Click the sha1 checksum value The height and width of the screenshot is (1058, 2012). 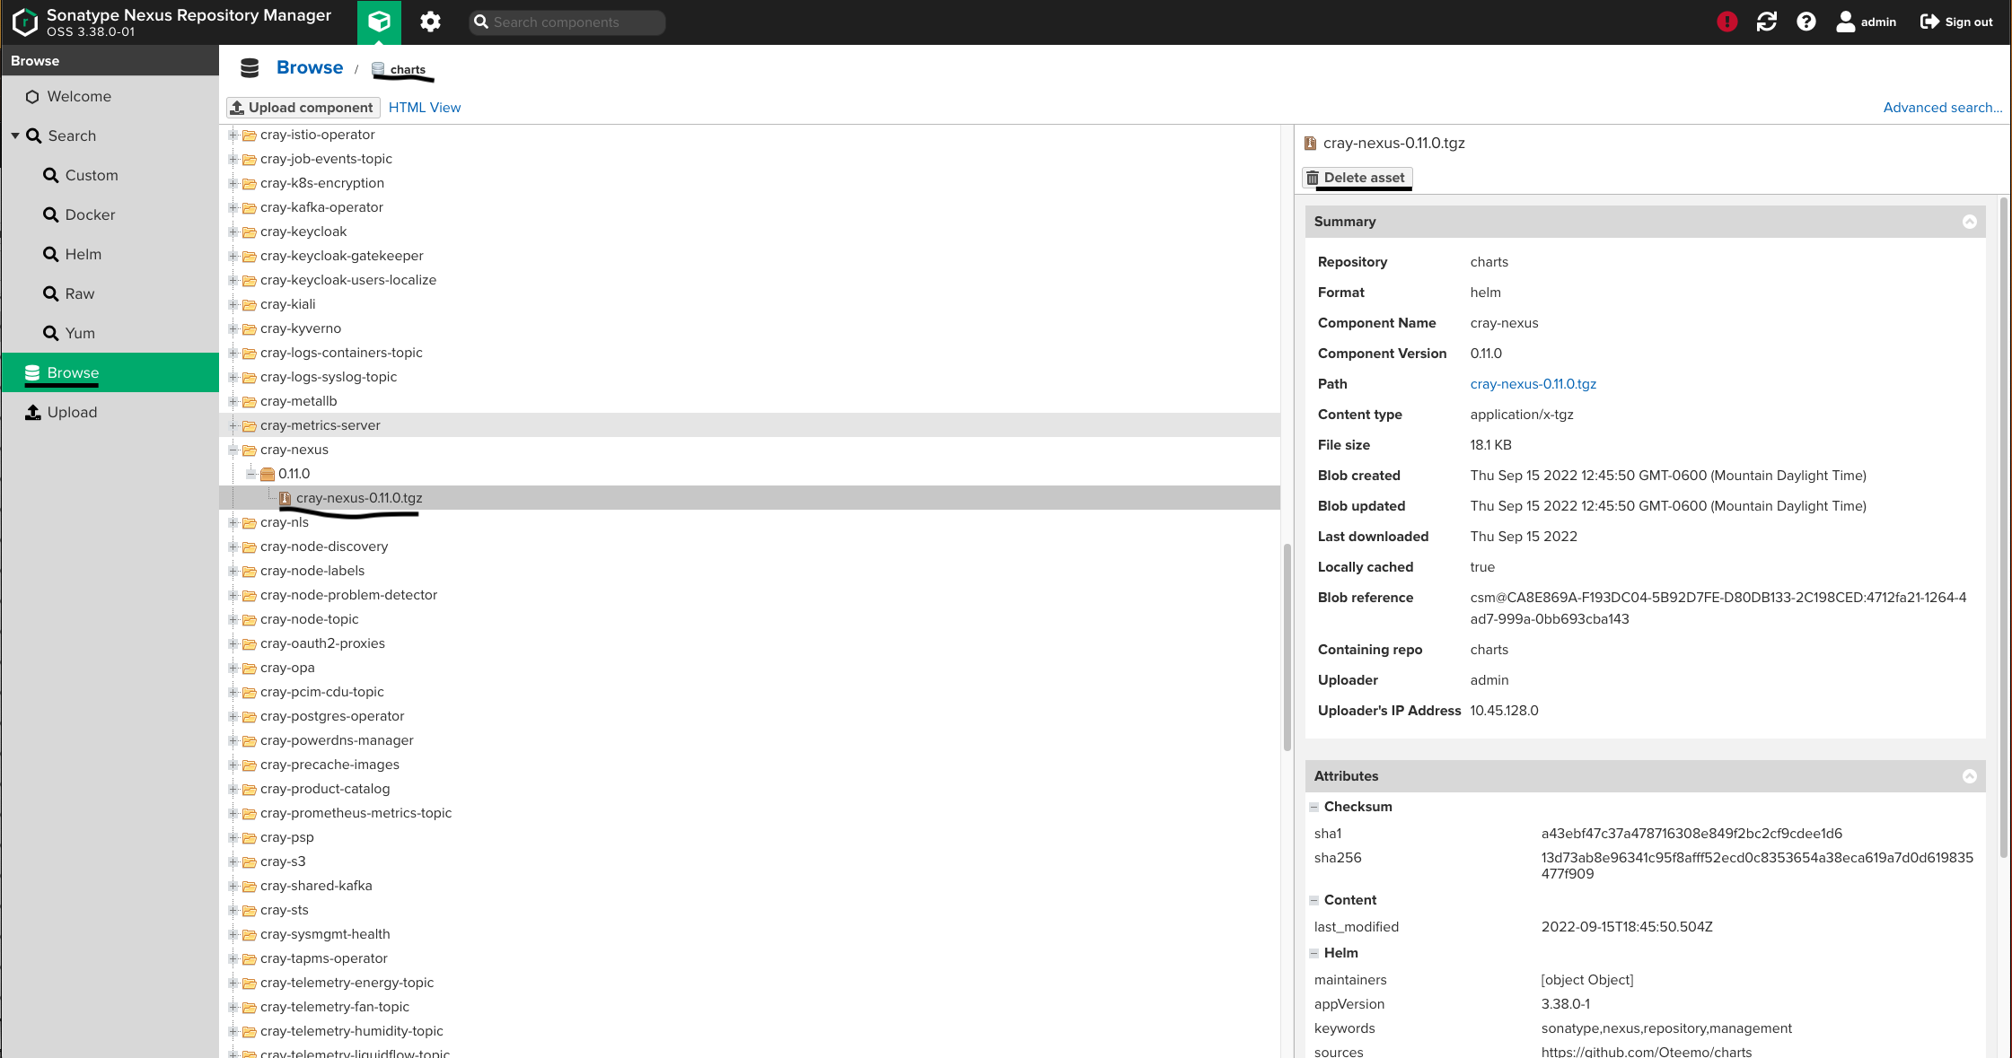pyautogui.click(x=1691, y=834)
